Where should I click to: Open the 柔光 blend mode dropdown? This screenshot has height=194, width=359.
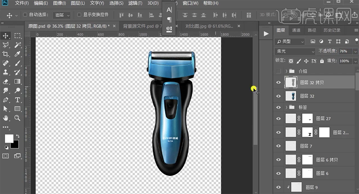[295, 51]
